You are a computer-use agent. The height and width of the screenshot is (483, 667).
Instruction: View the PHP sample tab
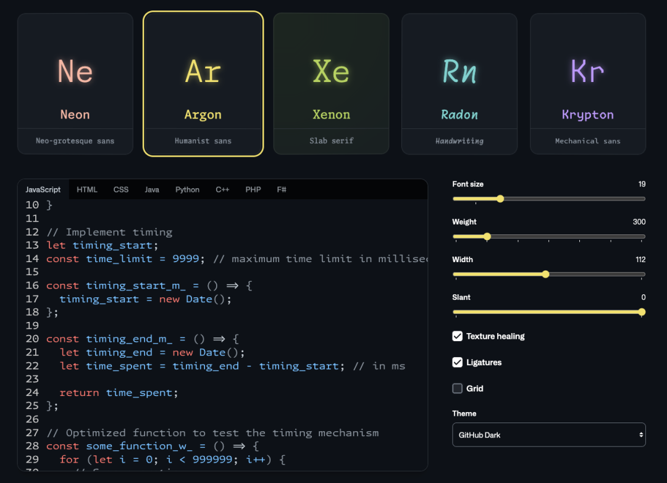click(x=253, y=189)
